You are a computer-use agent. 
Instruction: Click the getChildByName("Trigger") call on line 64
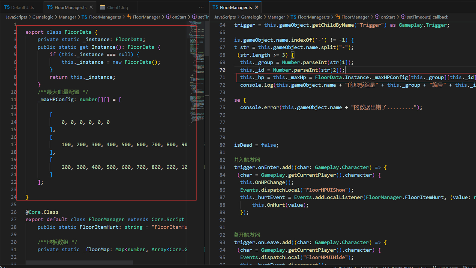pos(350,25)
